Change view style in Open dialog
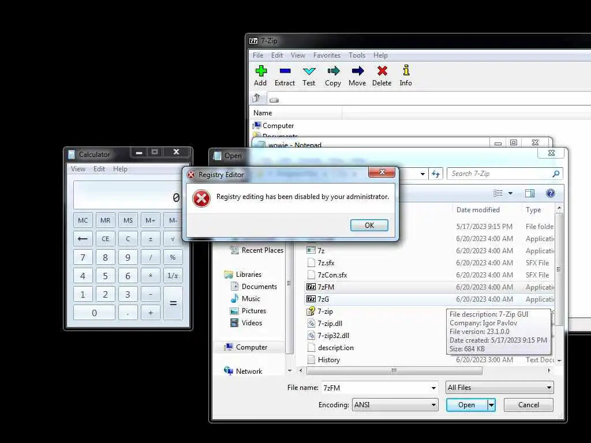Screen dimensions: 591x443 coord(498,193)
